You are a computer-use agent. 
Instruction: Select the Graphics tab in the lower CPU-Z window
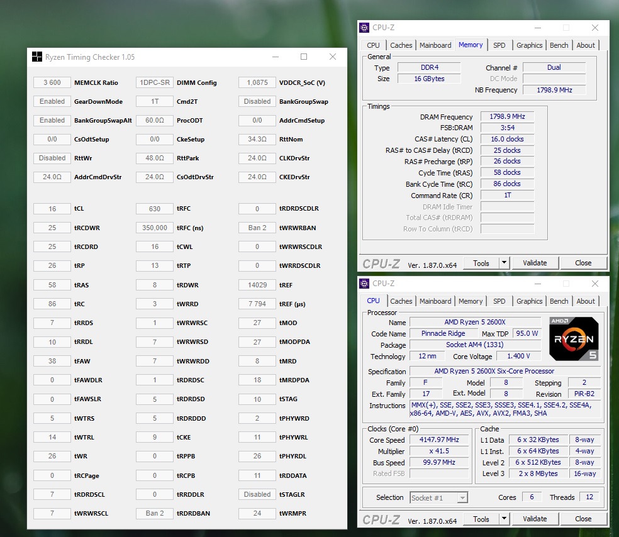click(529, 301)
